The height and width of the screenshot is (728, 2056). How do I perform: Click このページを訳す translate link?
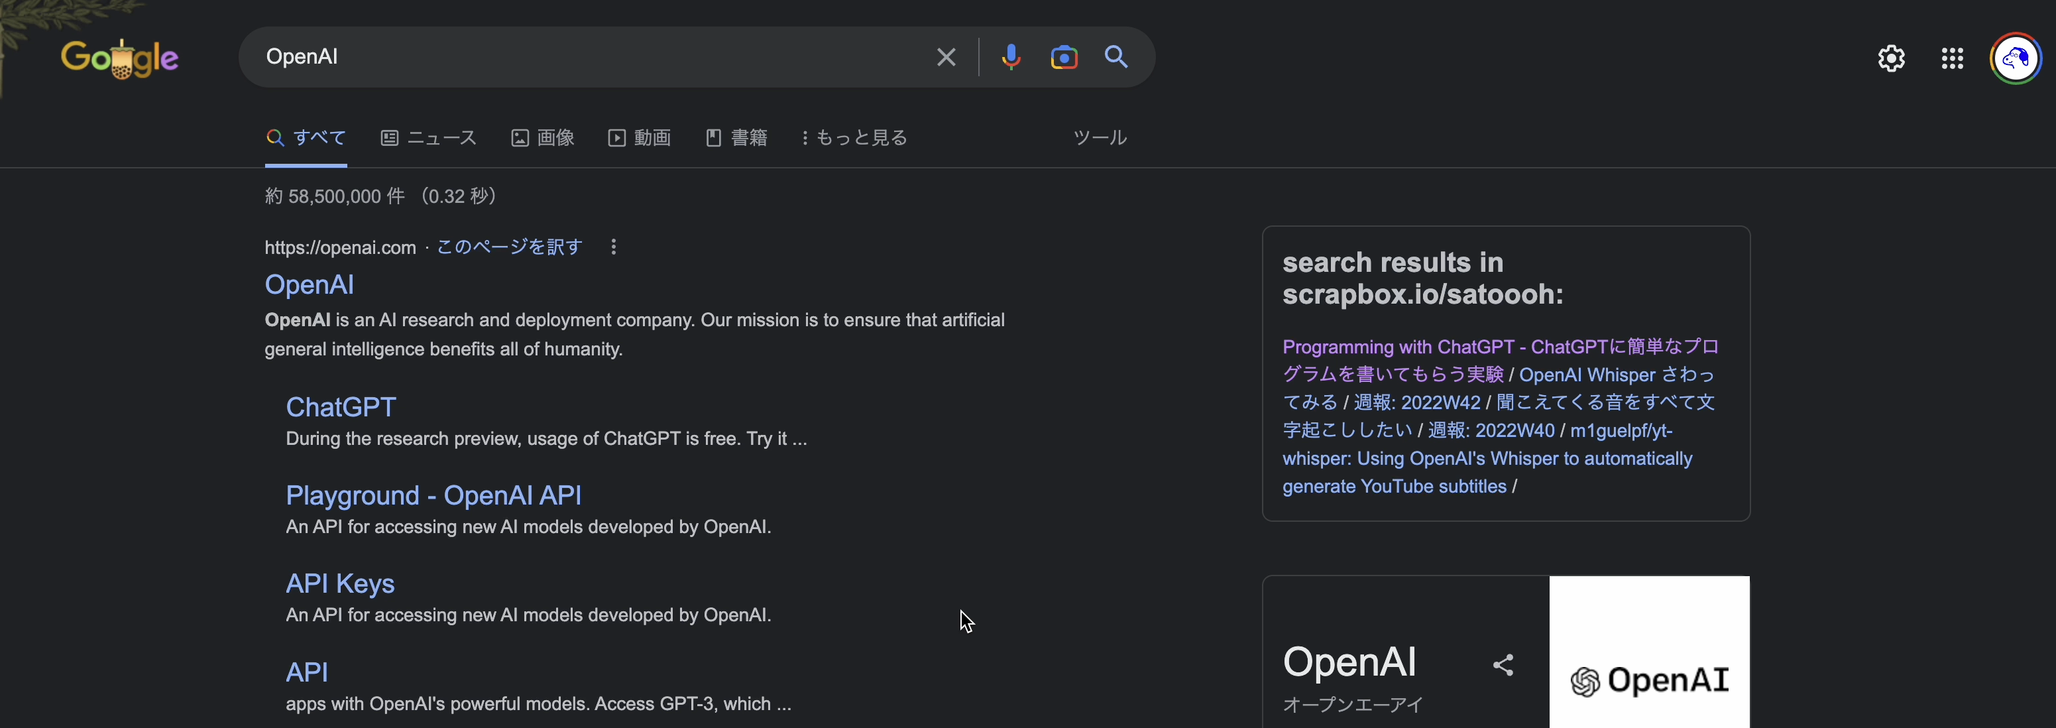pos(509,247)
